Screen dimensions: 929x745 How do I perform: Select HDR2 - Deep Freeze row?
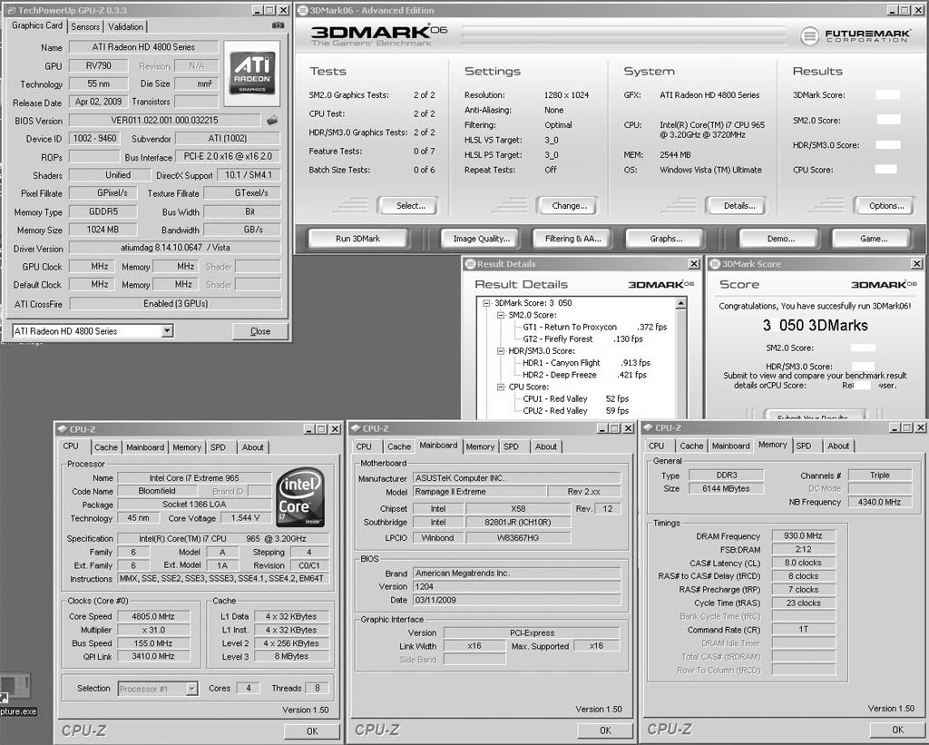coord(584,375)
